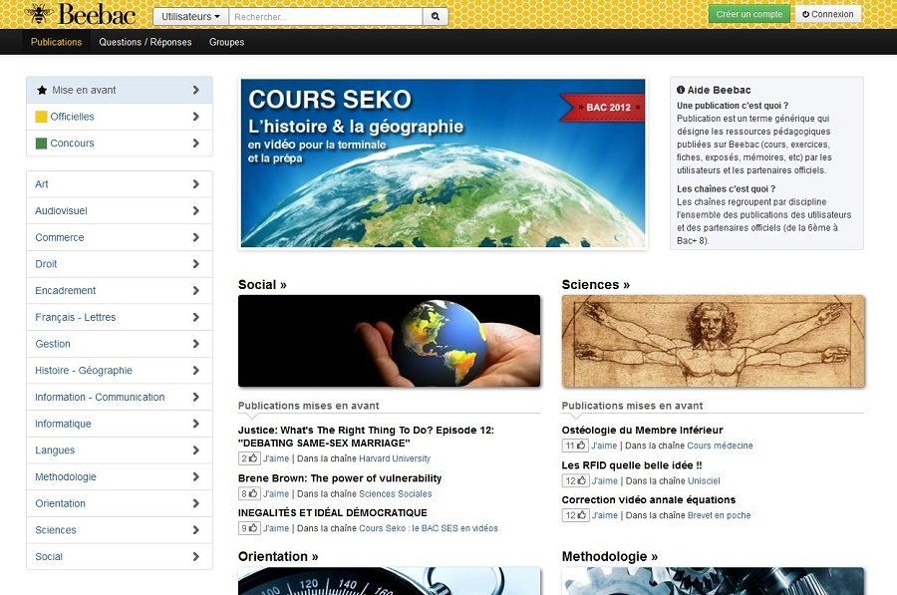Click the star icon beside Mise en avant
This screenshot has height=595, width=897.
[41, 90]
